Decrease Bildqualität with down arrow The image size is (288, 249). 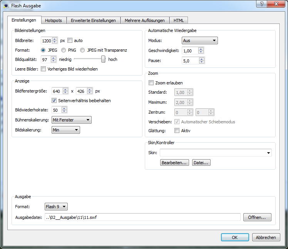[55, 61]
